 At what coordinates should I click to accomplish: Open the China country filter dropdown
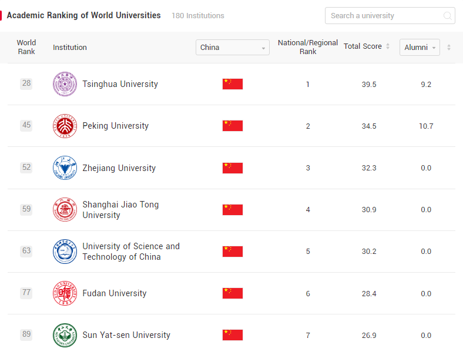pyautogui.click(x=233, y=47)
